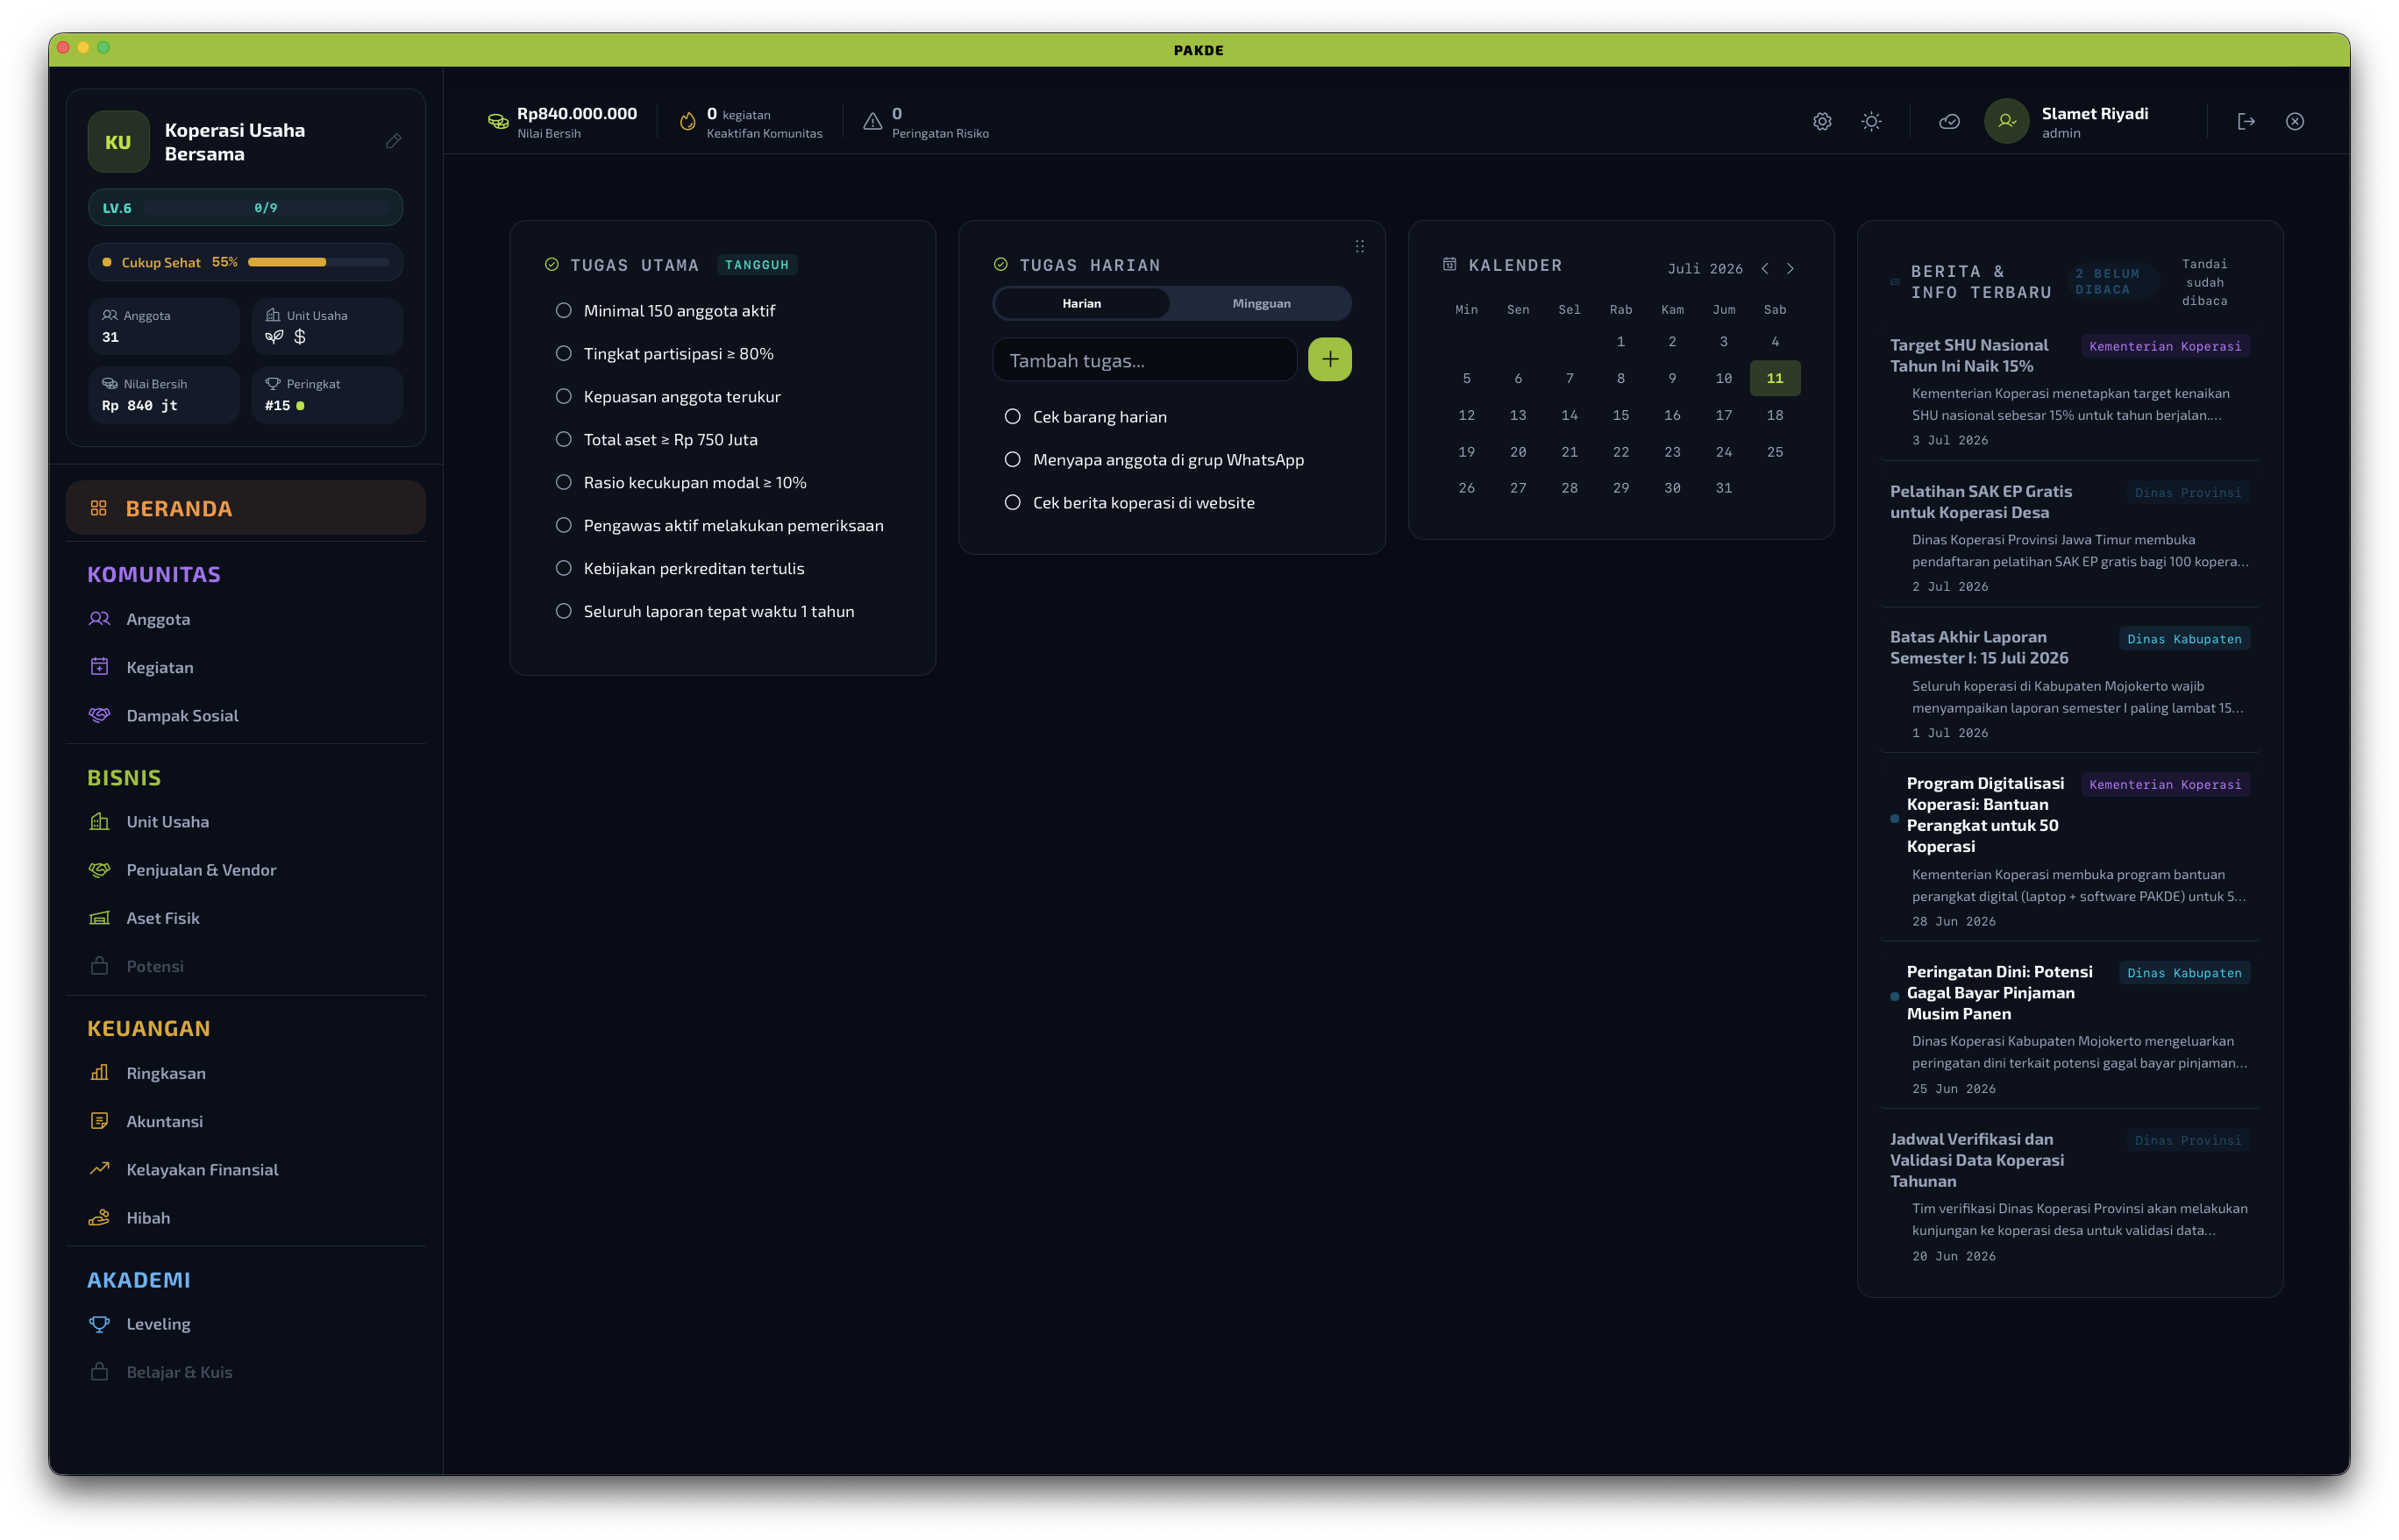This screenshot has width=2399, height=1540.
Task: Open the Tugas Harian drag handle
Action: pyautogui.click(x=1360, y=246)
